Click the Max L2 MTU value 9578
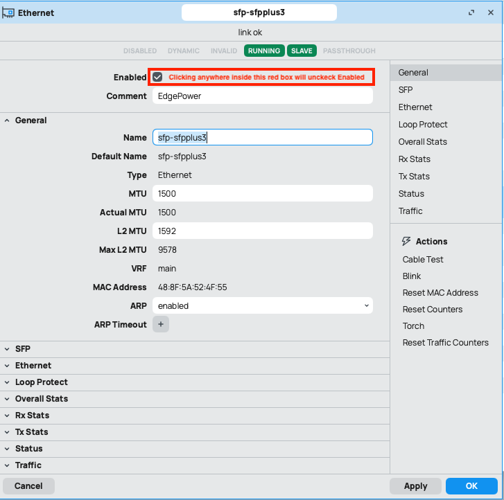The width and height of the screenshot is (504, 500). tap(167, 250)
